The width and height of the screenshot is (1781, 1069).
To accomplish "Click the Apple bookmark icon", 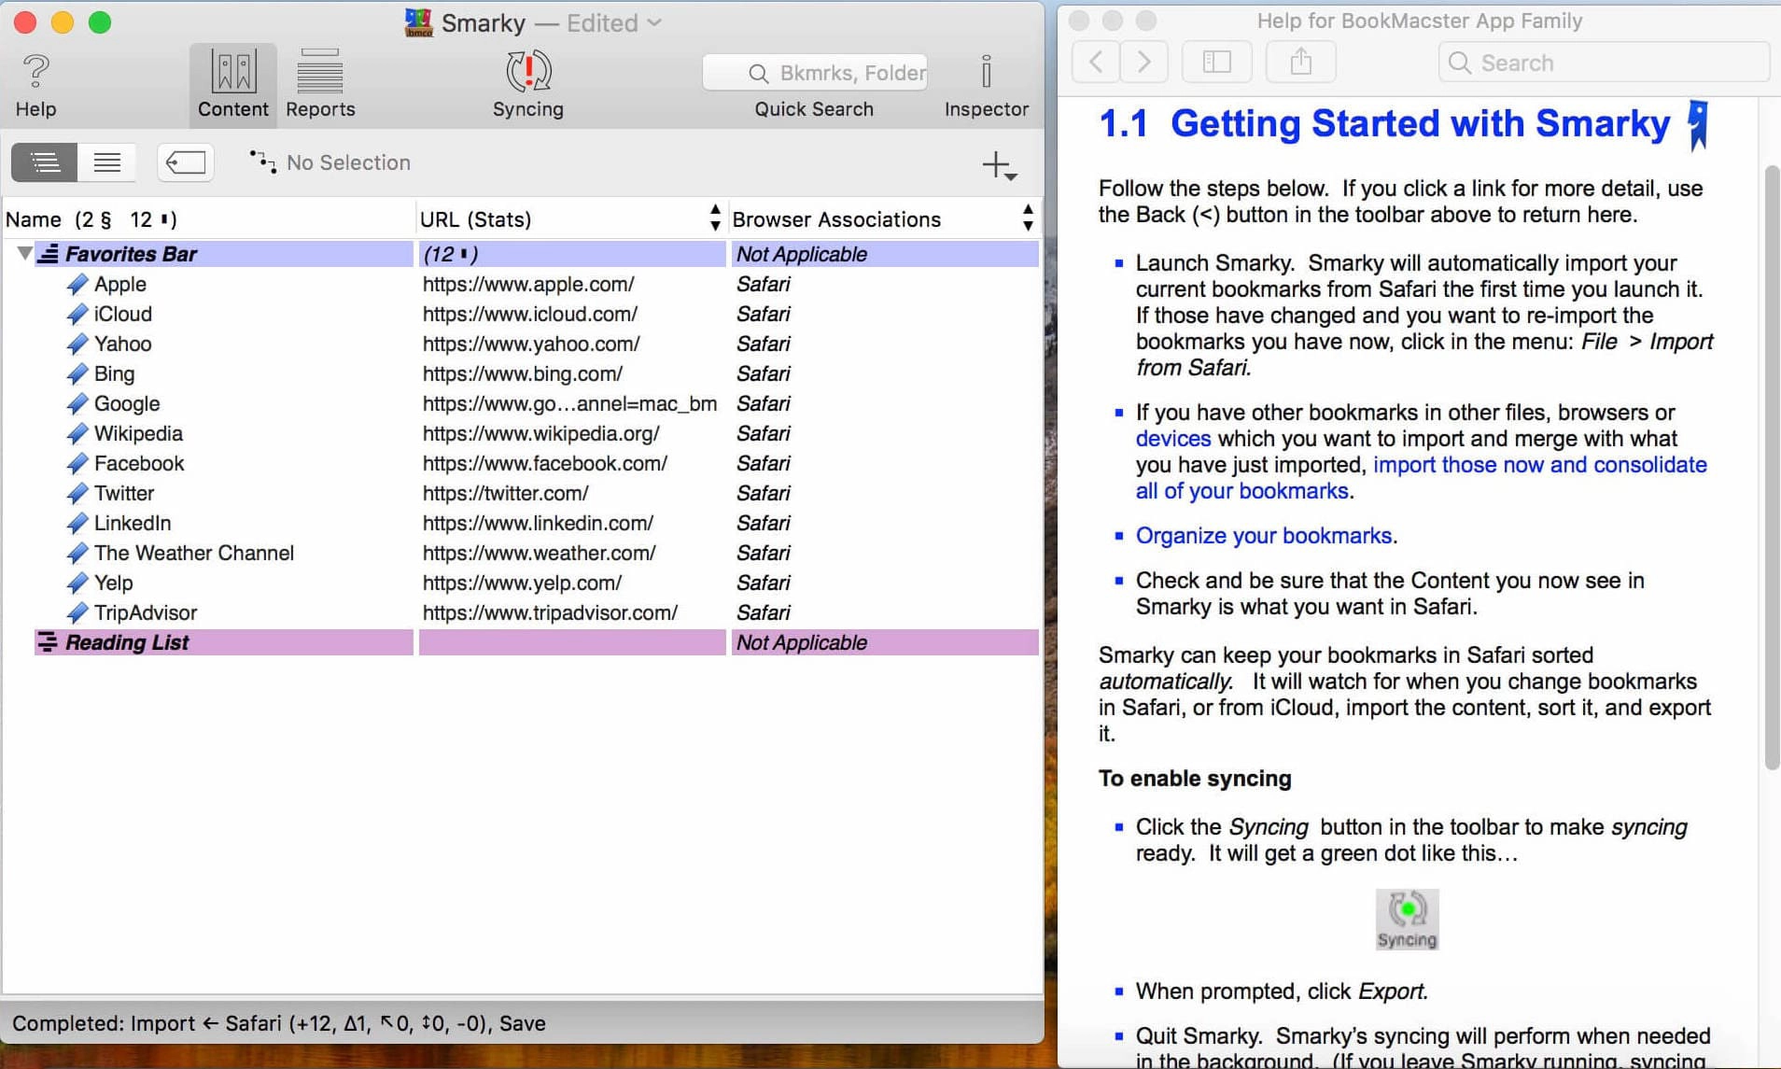I will 77,284.
